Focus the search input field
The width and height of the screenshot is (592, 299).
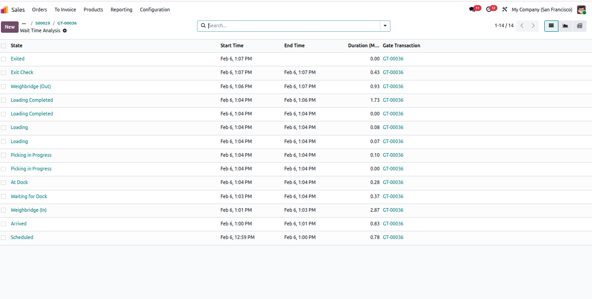pos(294,26)
